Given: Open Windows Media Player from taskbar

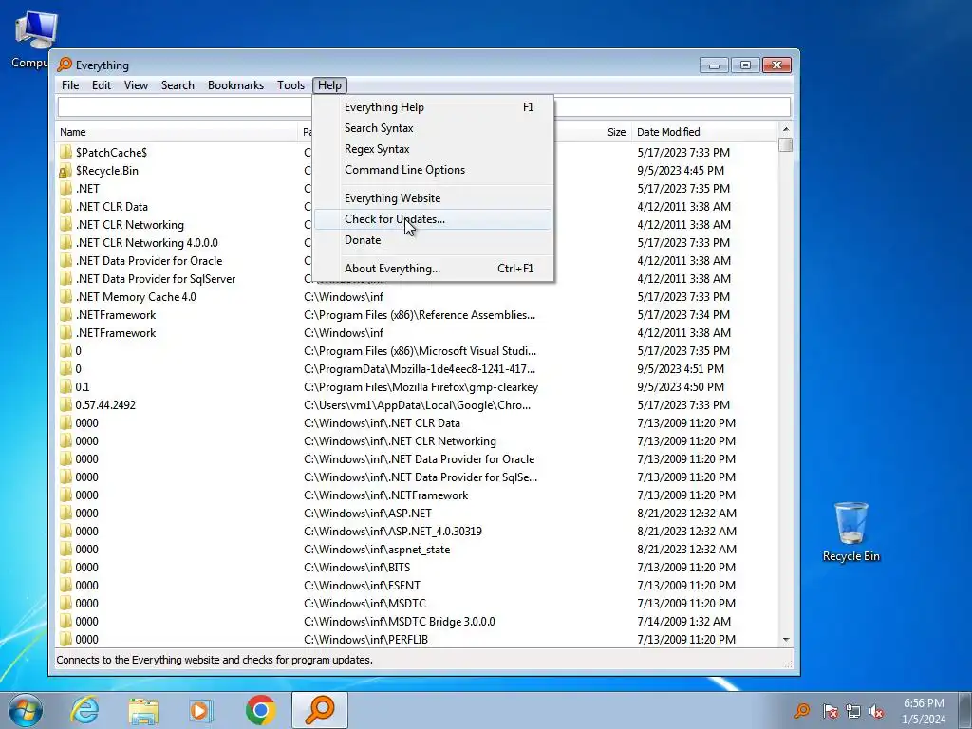Looking at the screenshot, I should click(x=201, y=711).
